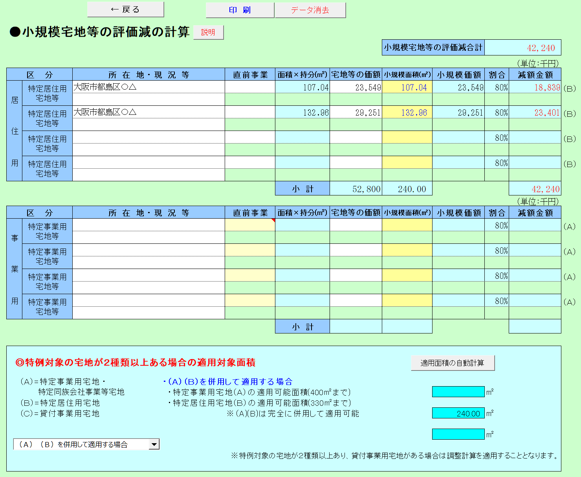The width and height of the screenshot is (581, 477).
Task: Click the 印刷 print button
Action: [240, 10]
